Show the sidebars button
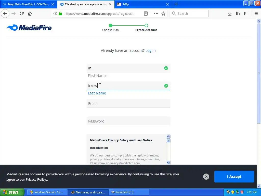 [246, 14]
